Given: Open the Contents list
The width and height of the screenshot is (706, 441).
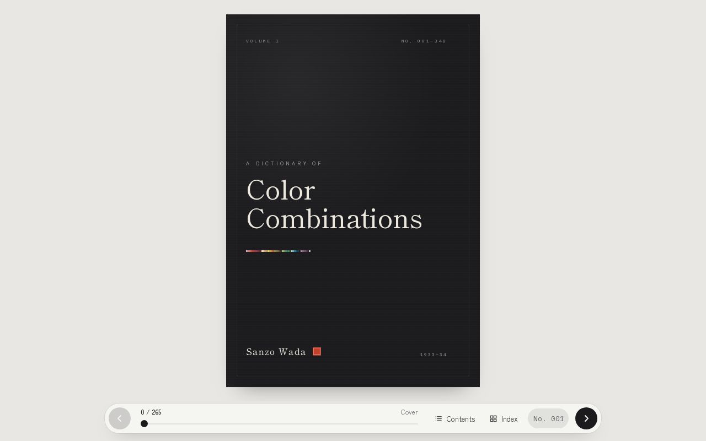Looking at the screenshot, I should pos(455,419).
